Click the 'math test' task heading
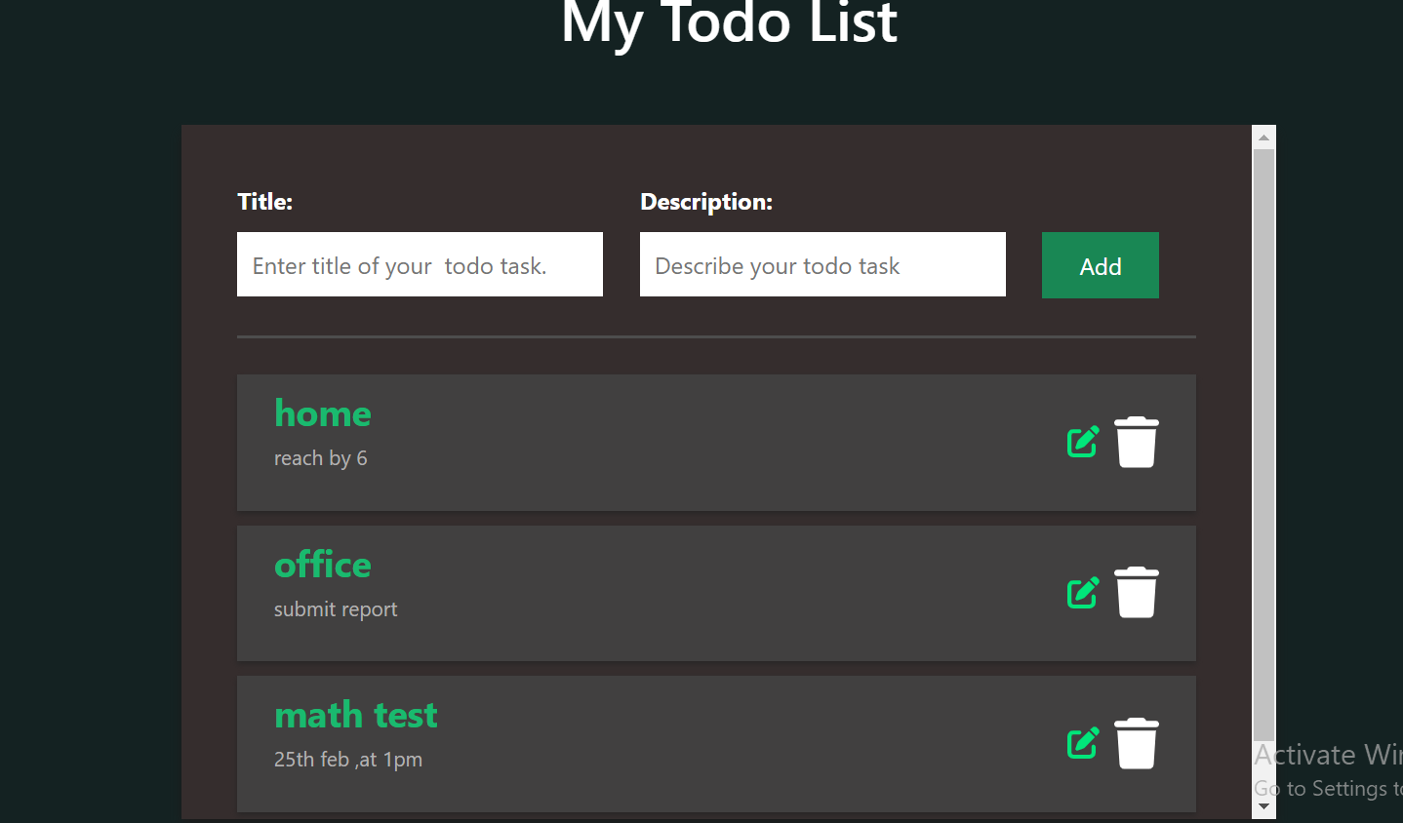The image size is (1403, 823). tap(355, 714)
